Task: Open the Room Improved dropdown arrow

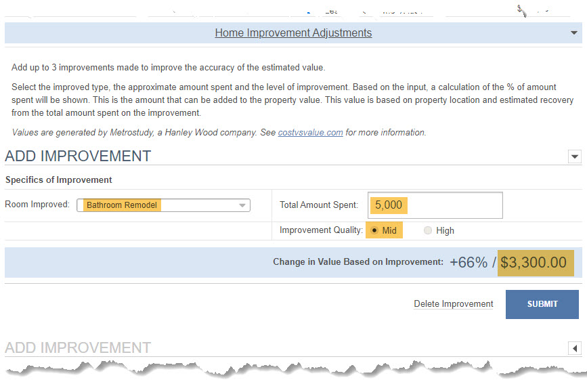Action: point(242,205)
